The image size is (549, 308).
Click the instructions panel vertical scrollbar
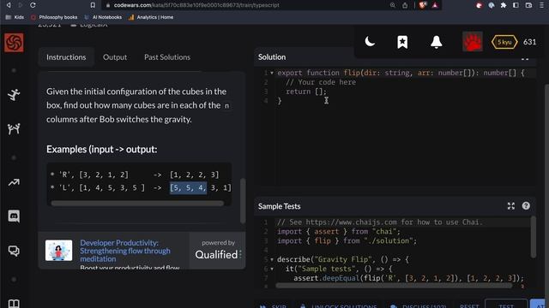243,201
